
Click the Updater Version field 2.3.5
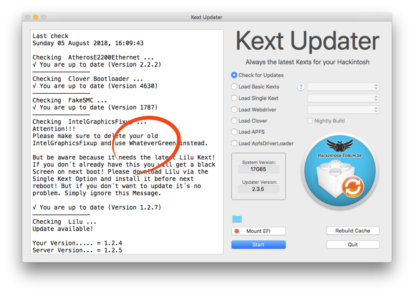pos(258,189)
